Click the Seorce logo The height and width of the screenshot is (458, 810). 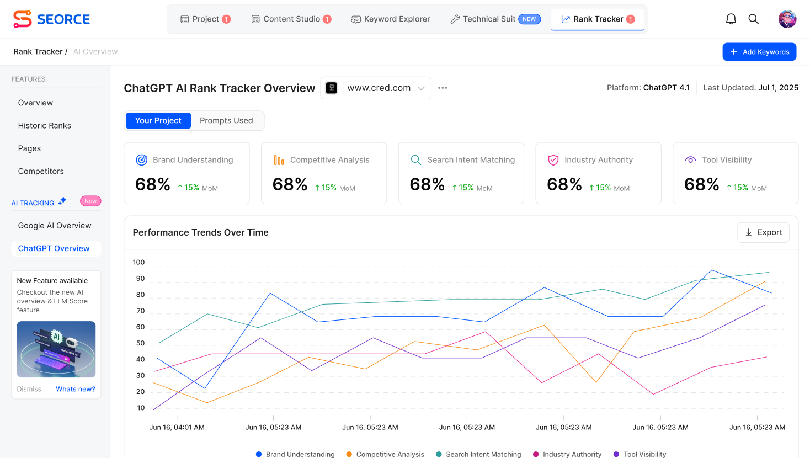[x=51, y=19]
